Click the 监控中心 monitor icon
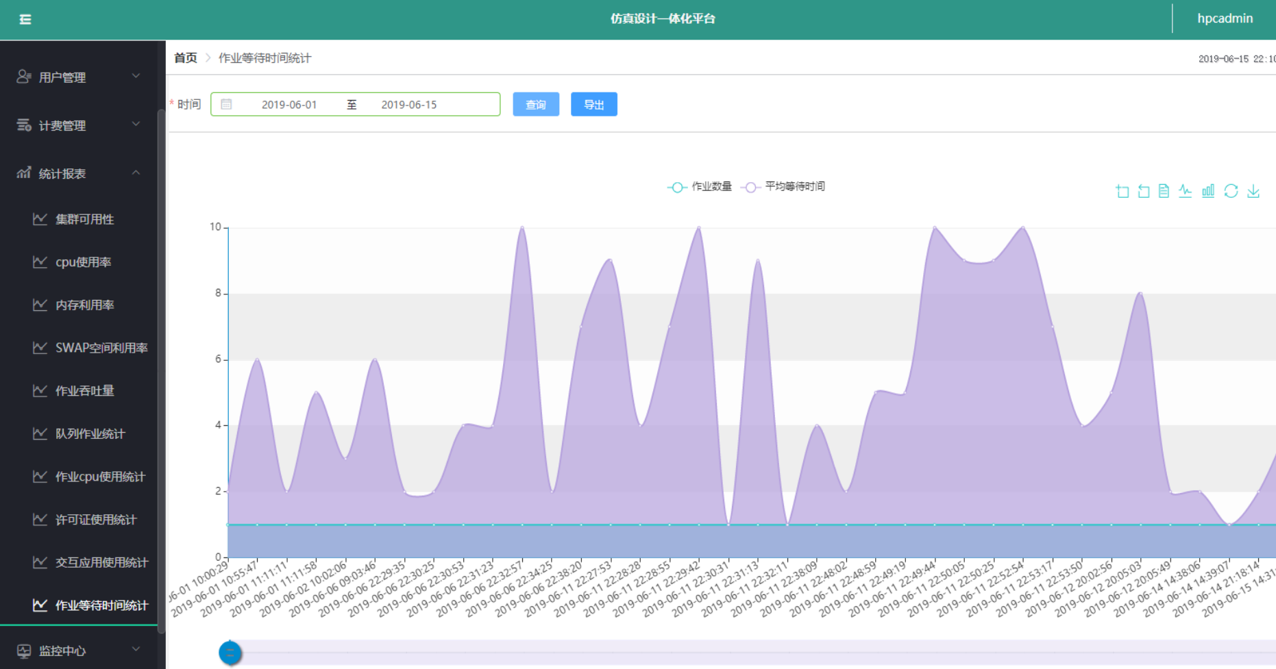 click(24, 651)
